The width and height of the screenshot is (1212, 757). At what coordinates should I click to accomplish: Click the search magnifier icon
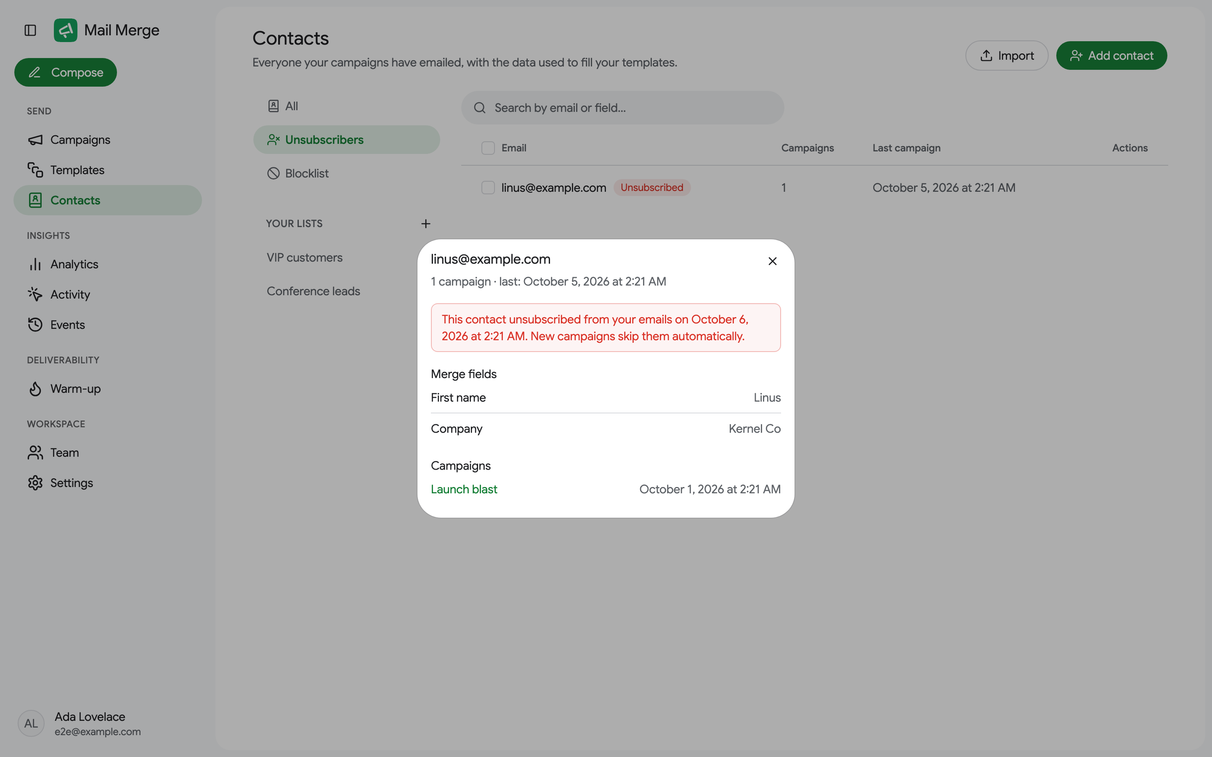click(x=480, y=108)
